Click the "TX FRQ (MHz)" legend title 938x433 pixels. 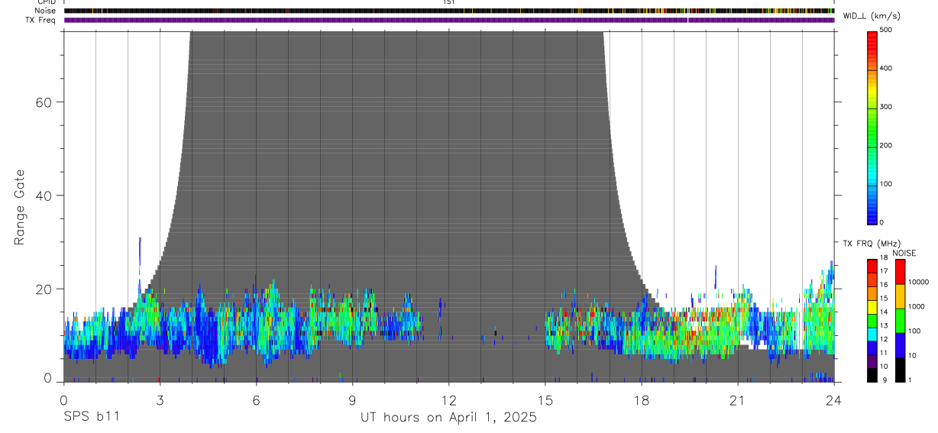coord(871,244)
